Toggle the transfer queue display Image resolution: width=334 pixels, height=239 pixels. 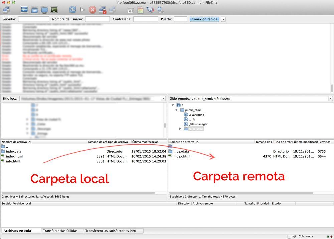pos(54,10)
